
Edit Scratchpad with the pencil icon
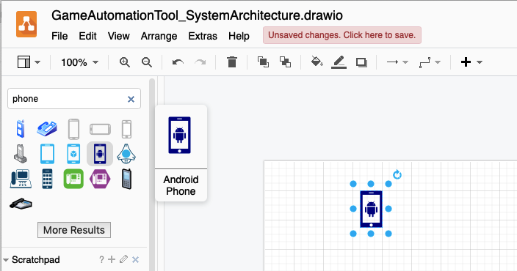(123, 259)
